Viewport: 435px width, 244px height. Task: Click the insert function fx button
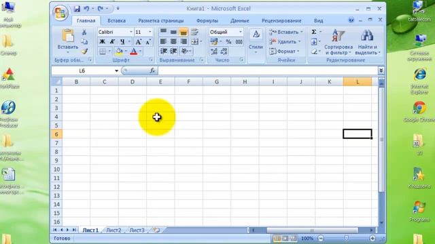pyautogui.click(x=152, y=70)
